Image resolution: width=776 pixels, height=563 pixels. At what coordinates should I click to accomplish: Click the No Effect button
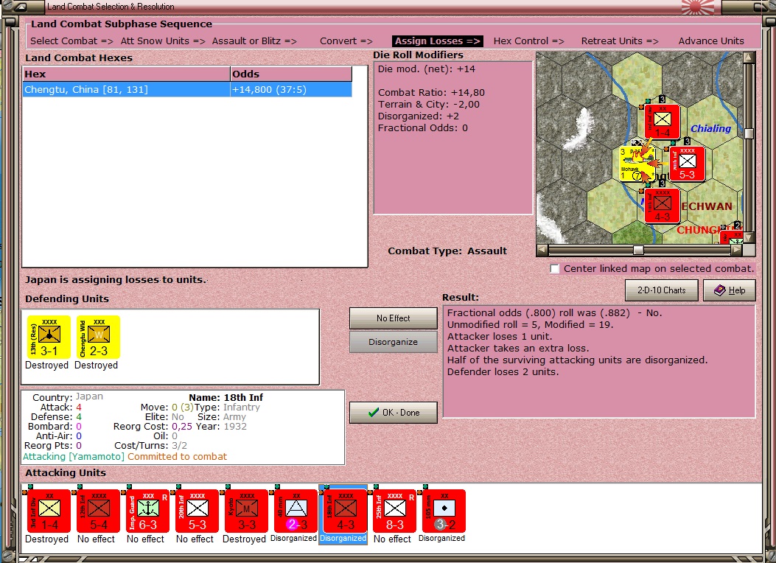click(x=394, y=318)
